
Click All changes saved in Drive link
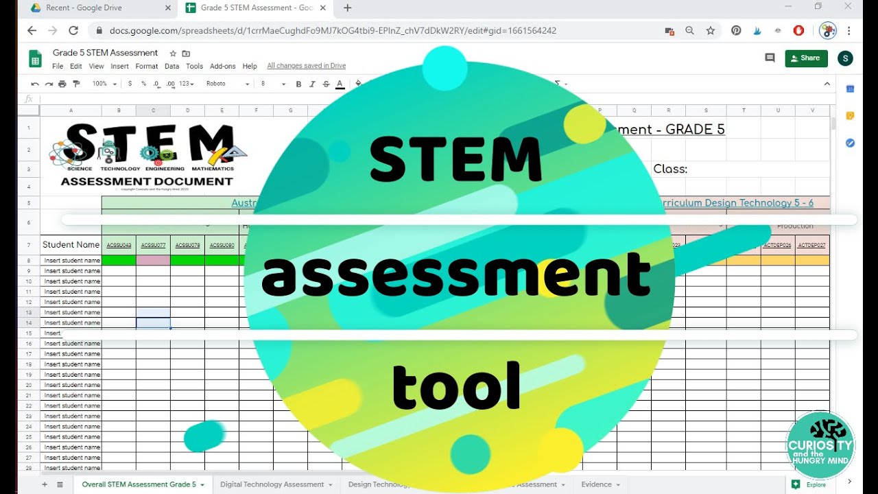click(306, 66)
